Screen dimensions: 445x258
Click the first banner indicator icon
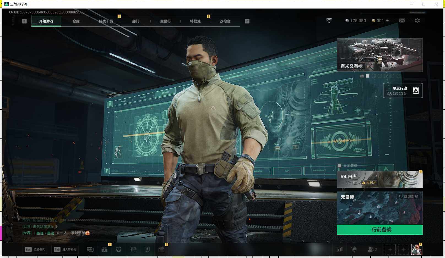point(362,76)
